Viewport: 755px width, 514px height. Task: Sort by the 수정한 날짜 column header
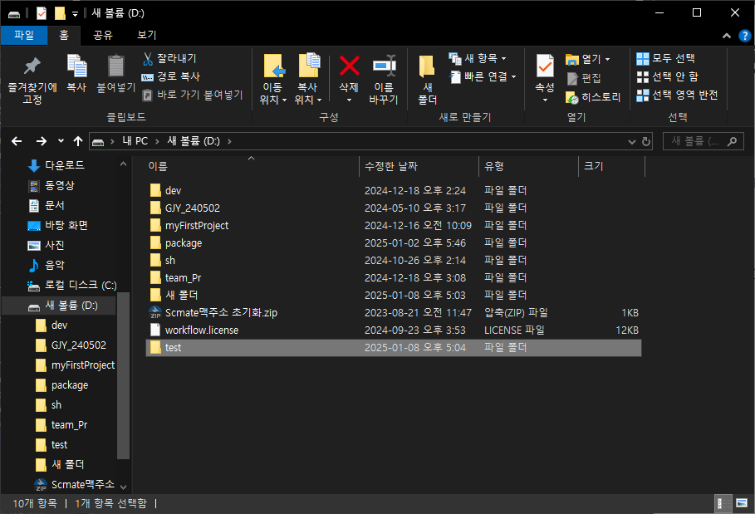click(x=419, y=167)
